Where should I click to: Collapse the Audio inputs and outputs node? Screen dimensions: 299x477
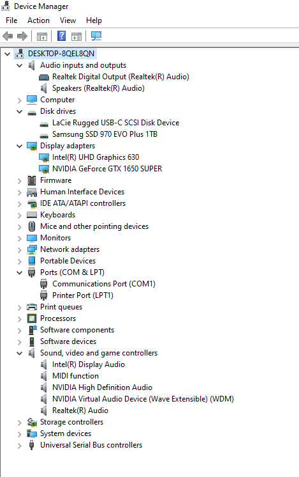point(19,65)
